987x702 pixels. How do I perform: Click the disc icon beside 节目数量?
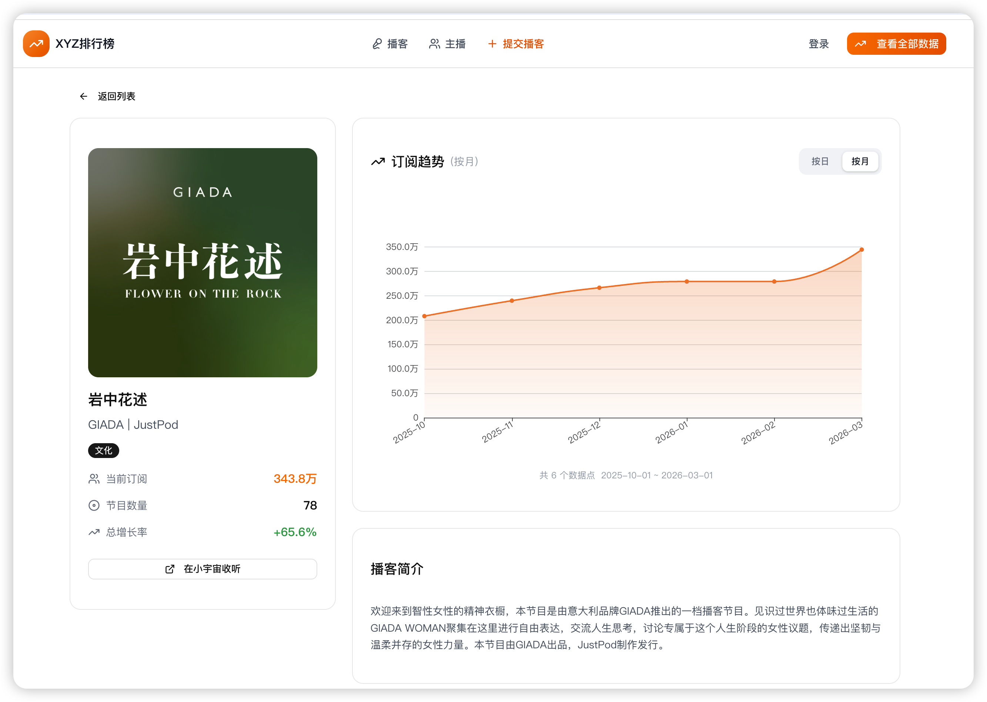94,505
